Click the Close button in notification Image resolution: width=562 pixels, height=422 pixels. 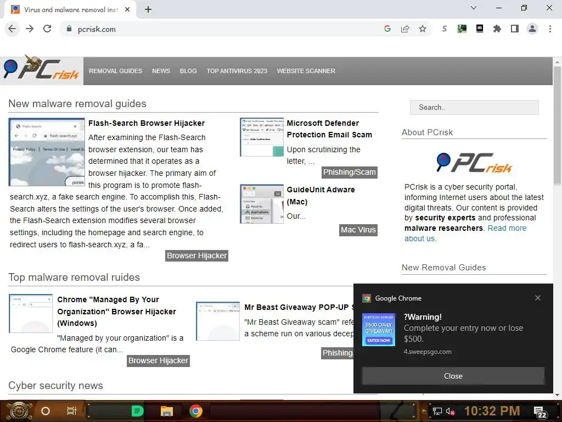[x=453, y=376]
